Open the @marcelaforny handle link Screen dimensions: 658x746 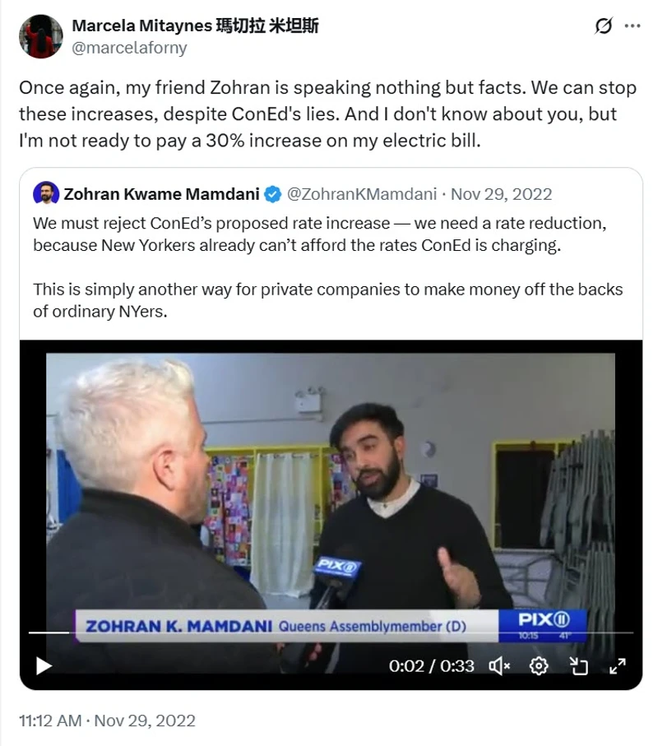[x=129, y=48]
